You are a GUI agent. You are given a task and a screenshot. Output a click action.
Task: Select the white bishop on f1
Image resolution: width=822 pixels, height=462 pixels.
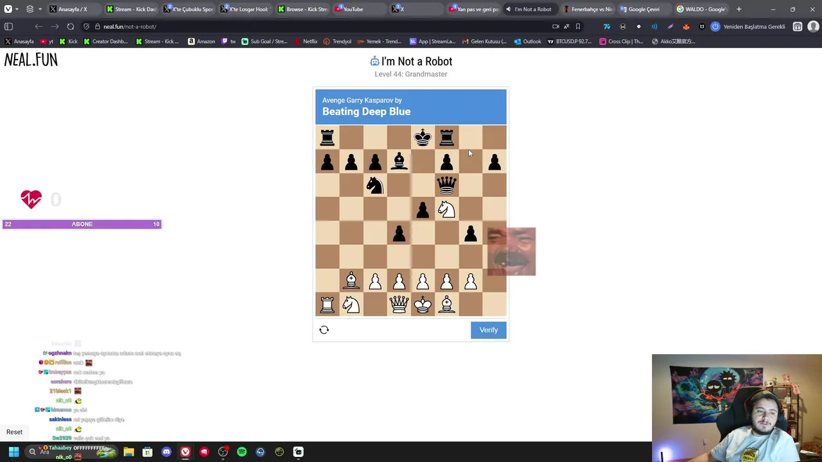click(446, 304)
